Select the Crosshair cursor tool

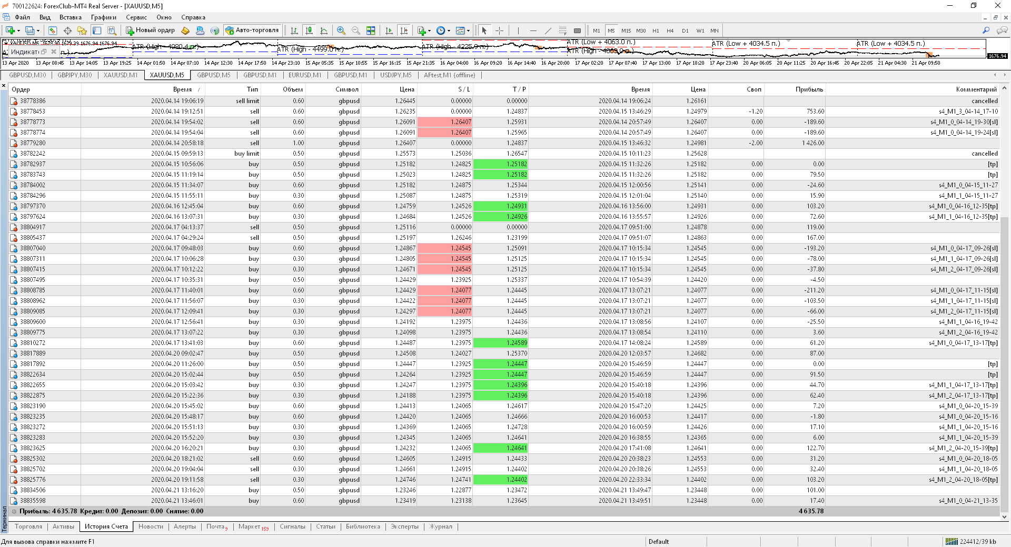point(499,31)
